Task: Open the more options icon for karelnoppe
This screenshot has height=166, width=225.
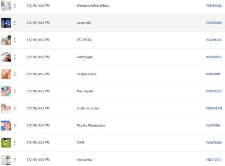Action: coord(15,57)
